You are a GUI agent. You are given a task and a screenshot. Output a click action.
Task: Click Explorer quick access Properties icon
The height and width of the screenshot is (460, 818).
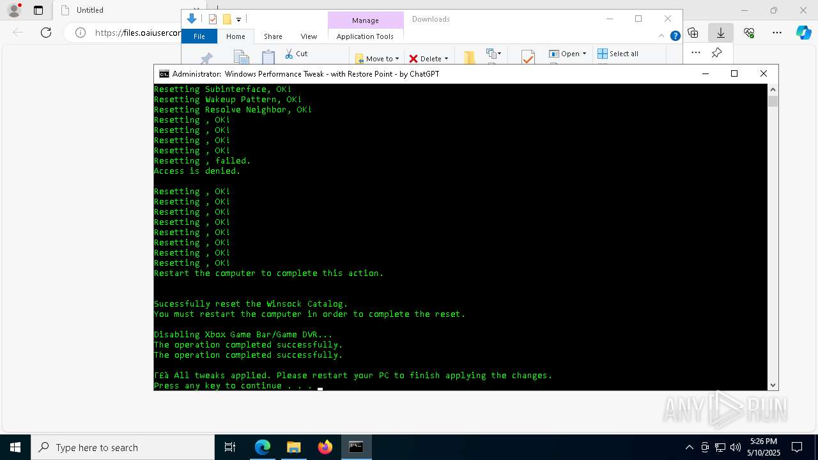coord(213,19)
